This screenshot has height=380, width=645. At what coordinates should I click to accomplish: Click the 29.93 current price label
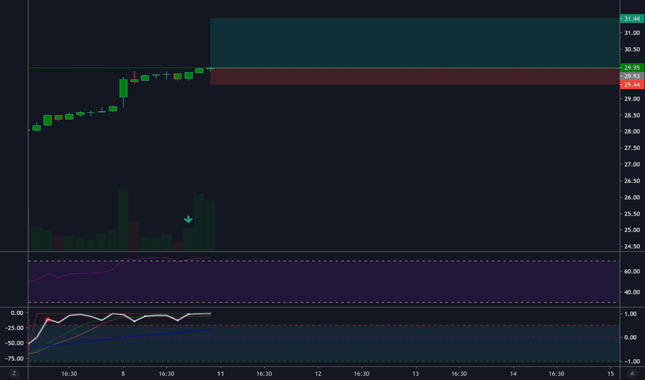(632, 76)
